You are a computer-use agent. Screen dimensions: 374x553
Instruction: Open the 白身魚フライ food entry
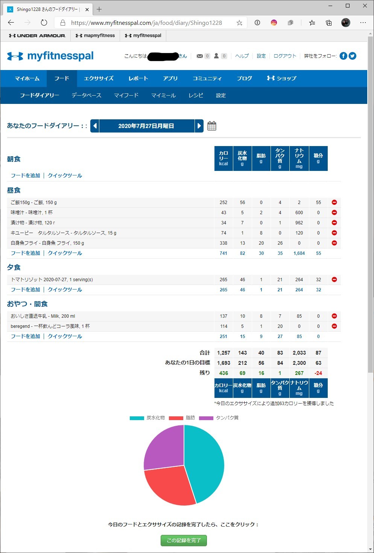[47, 243]
